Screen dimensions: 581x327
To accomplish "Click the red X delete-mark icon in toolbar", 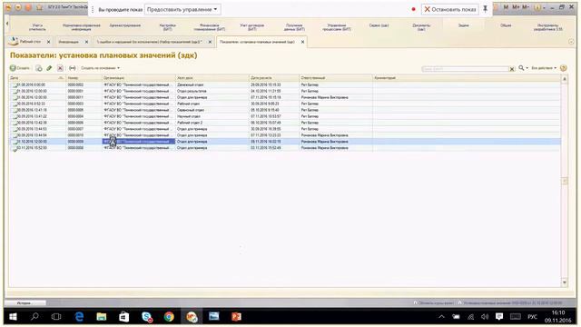I will point(60,68).
